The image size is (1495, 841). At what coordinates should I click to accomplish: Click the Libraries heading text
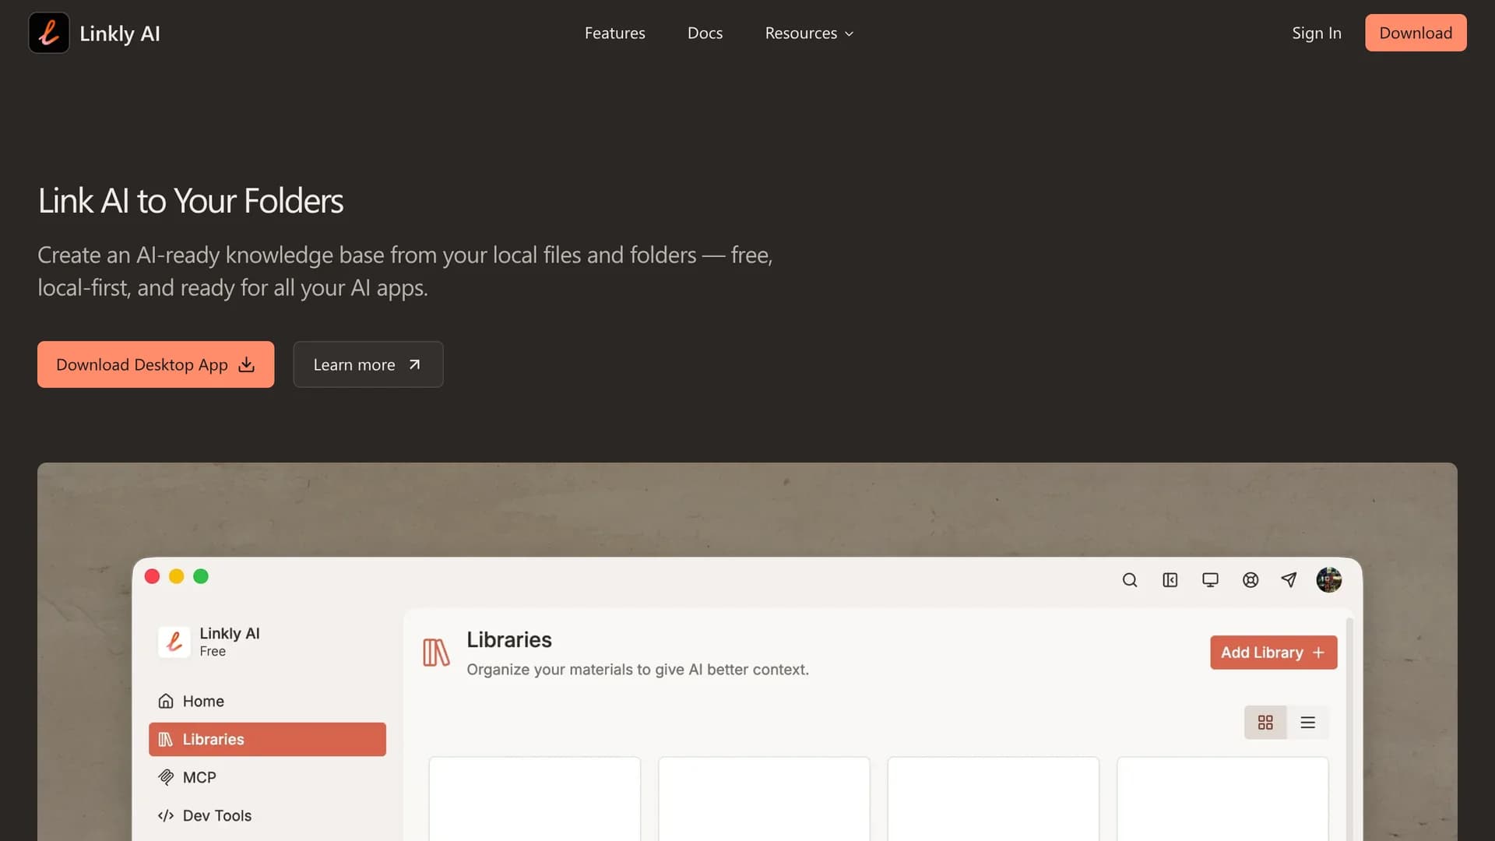pyautogui.click(x=509, y=639)
